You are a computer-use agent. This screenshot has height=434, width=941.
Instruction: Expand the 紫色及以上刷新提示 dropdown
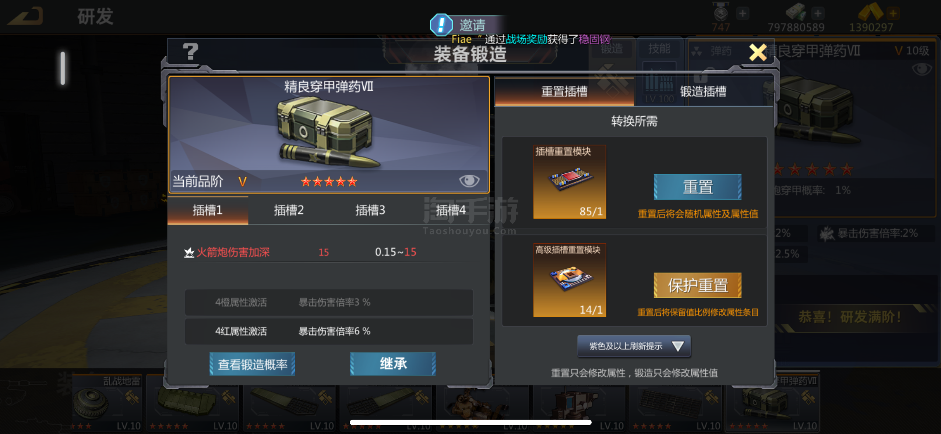point(634,346)
